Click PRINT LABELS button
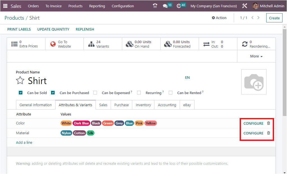This screenshot has width=287, height=174. point(19,29)
